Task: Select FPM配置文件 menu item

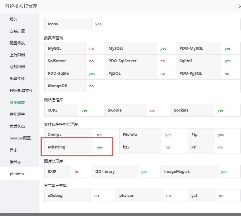Action: point(21,91)
